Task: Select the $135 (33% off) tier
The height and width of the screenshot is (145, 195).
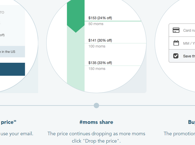Action: click(100, 63)
